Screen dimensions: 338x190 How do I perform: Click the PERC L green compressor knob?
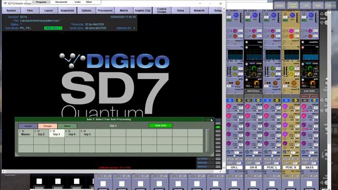click(x=273, y=69)
